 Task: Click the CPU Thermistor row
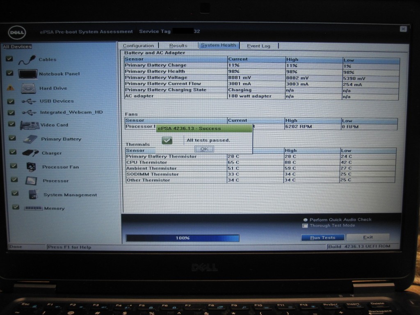point(260,162)
